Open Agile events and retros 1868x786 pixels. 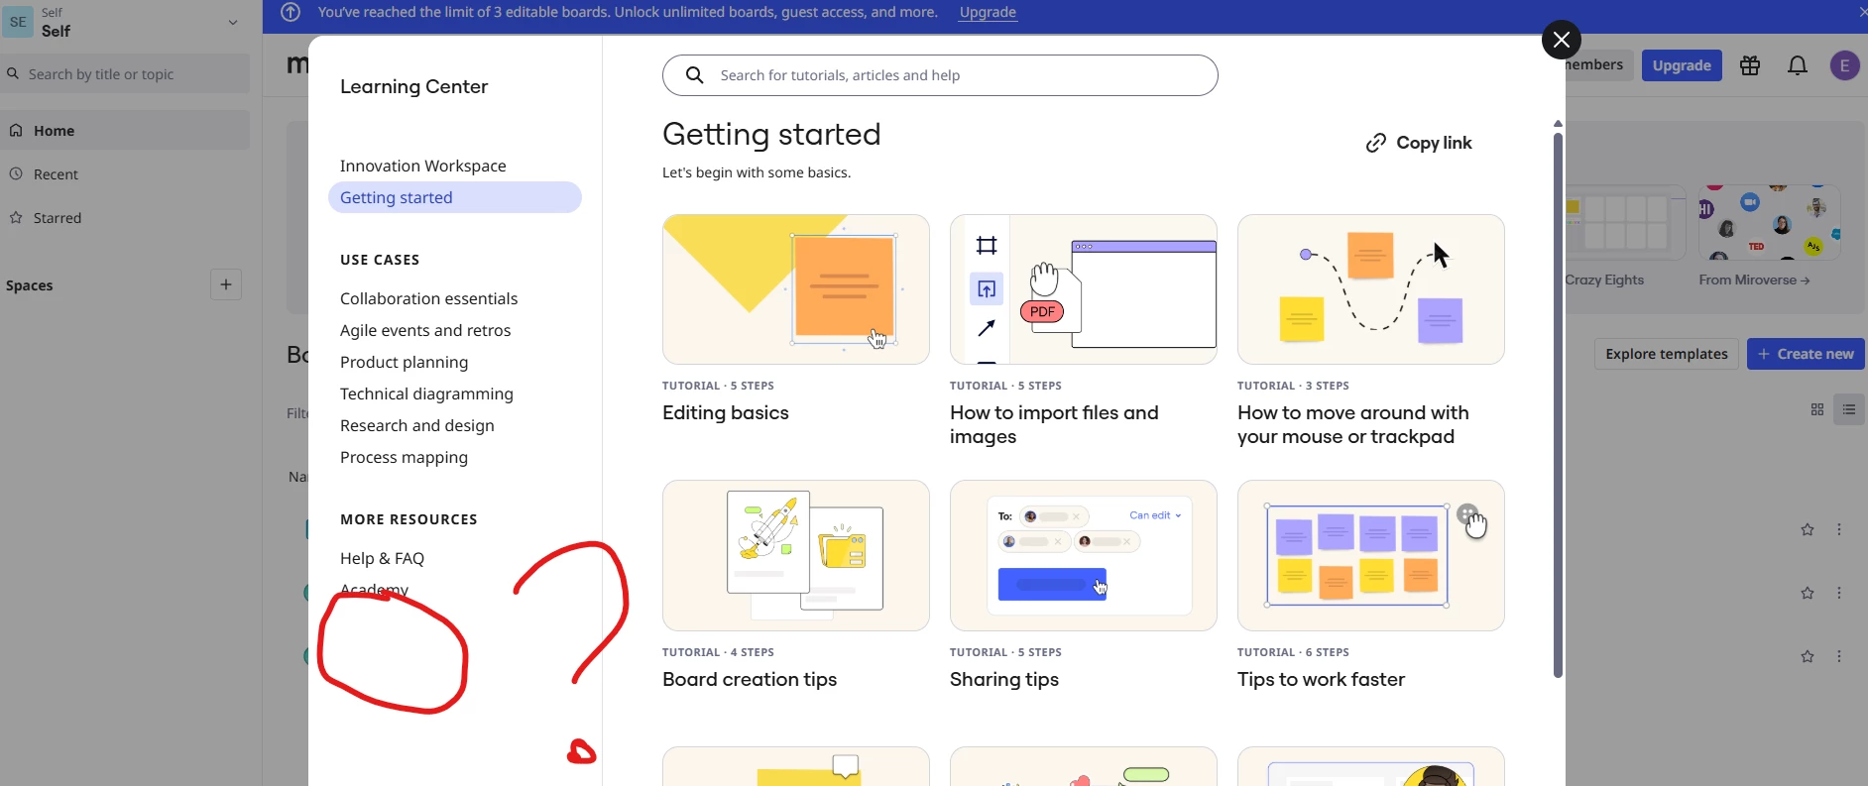click(425, 330)
